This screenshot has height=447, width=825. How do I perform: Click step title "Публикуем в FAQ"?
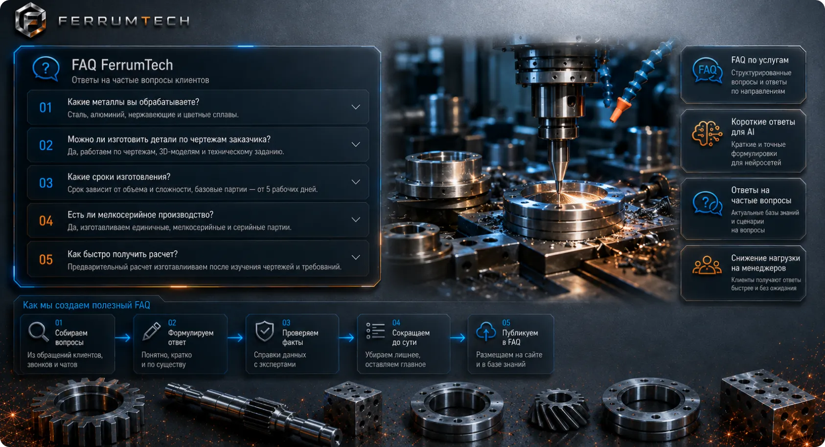pos(520,337)
